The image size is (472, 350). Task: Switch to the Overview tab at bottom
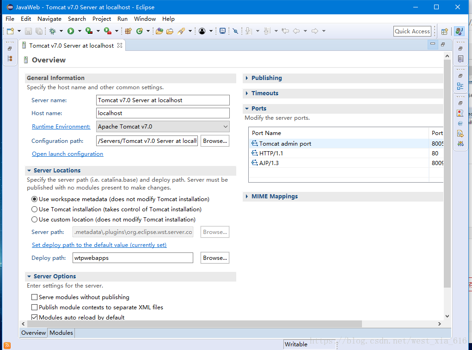[33, 332]
